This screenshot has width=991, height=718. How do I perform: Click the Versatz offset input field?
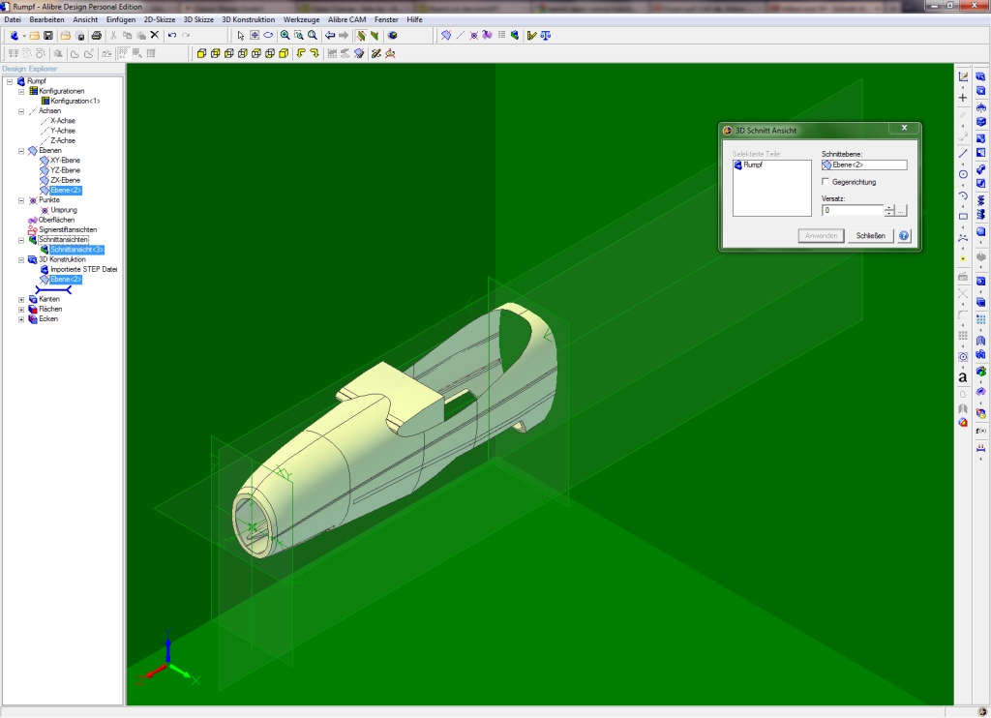click(x=853, y=211)
